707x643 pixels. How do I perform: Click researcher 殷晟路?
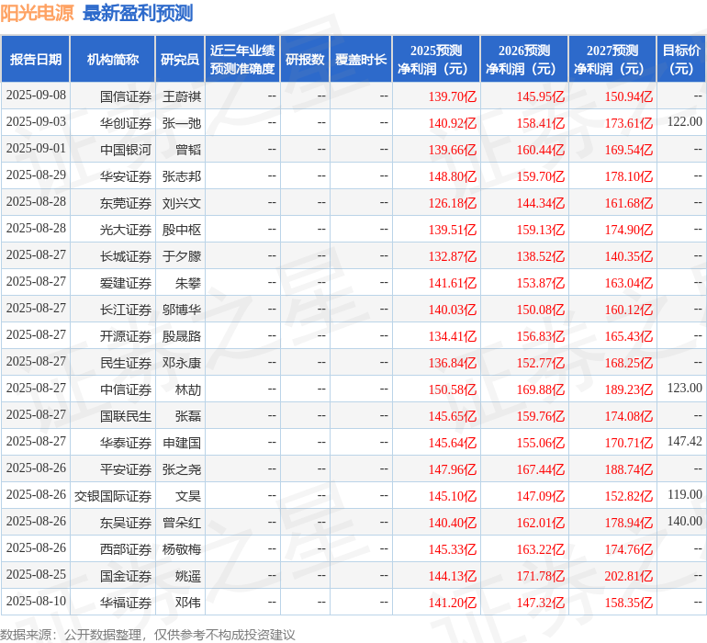[x=181, y=336]
